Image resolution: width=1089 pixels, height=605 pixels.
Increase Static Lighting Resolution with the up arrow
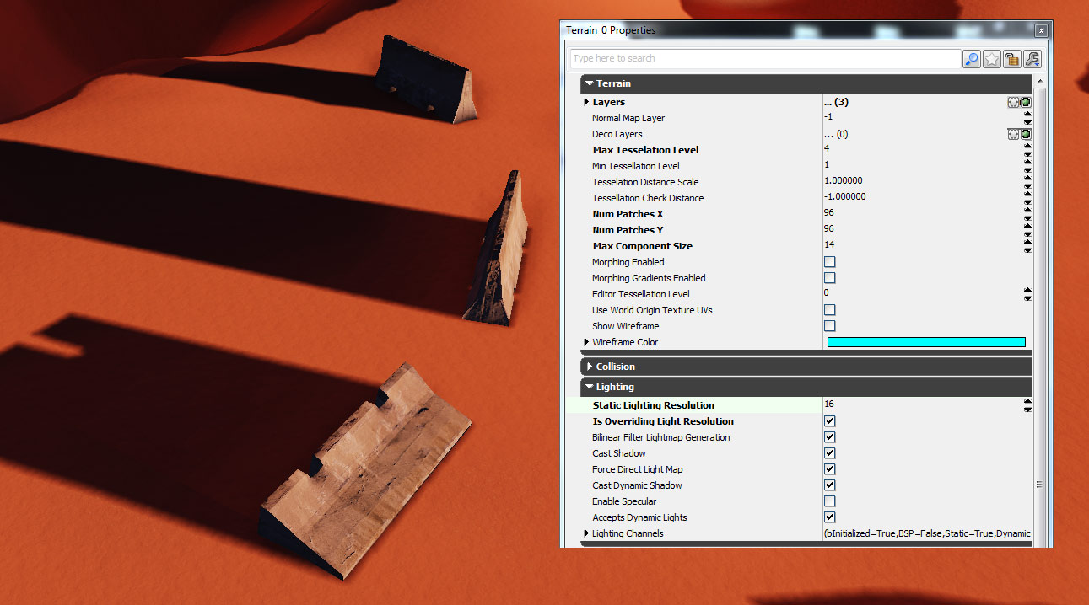pos(1027,402)
